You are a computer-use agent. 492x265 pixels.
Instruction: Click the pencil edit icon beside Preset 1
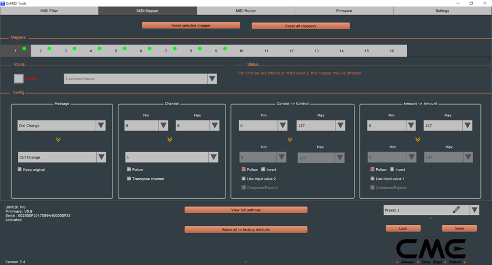click(456, 210)
